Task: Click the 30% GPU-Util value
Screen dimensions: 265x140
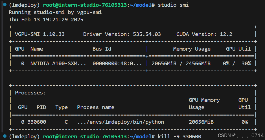Action: (x=246, y=64)
